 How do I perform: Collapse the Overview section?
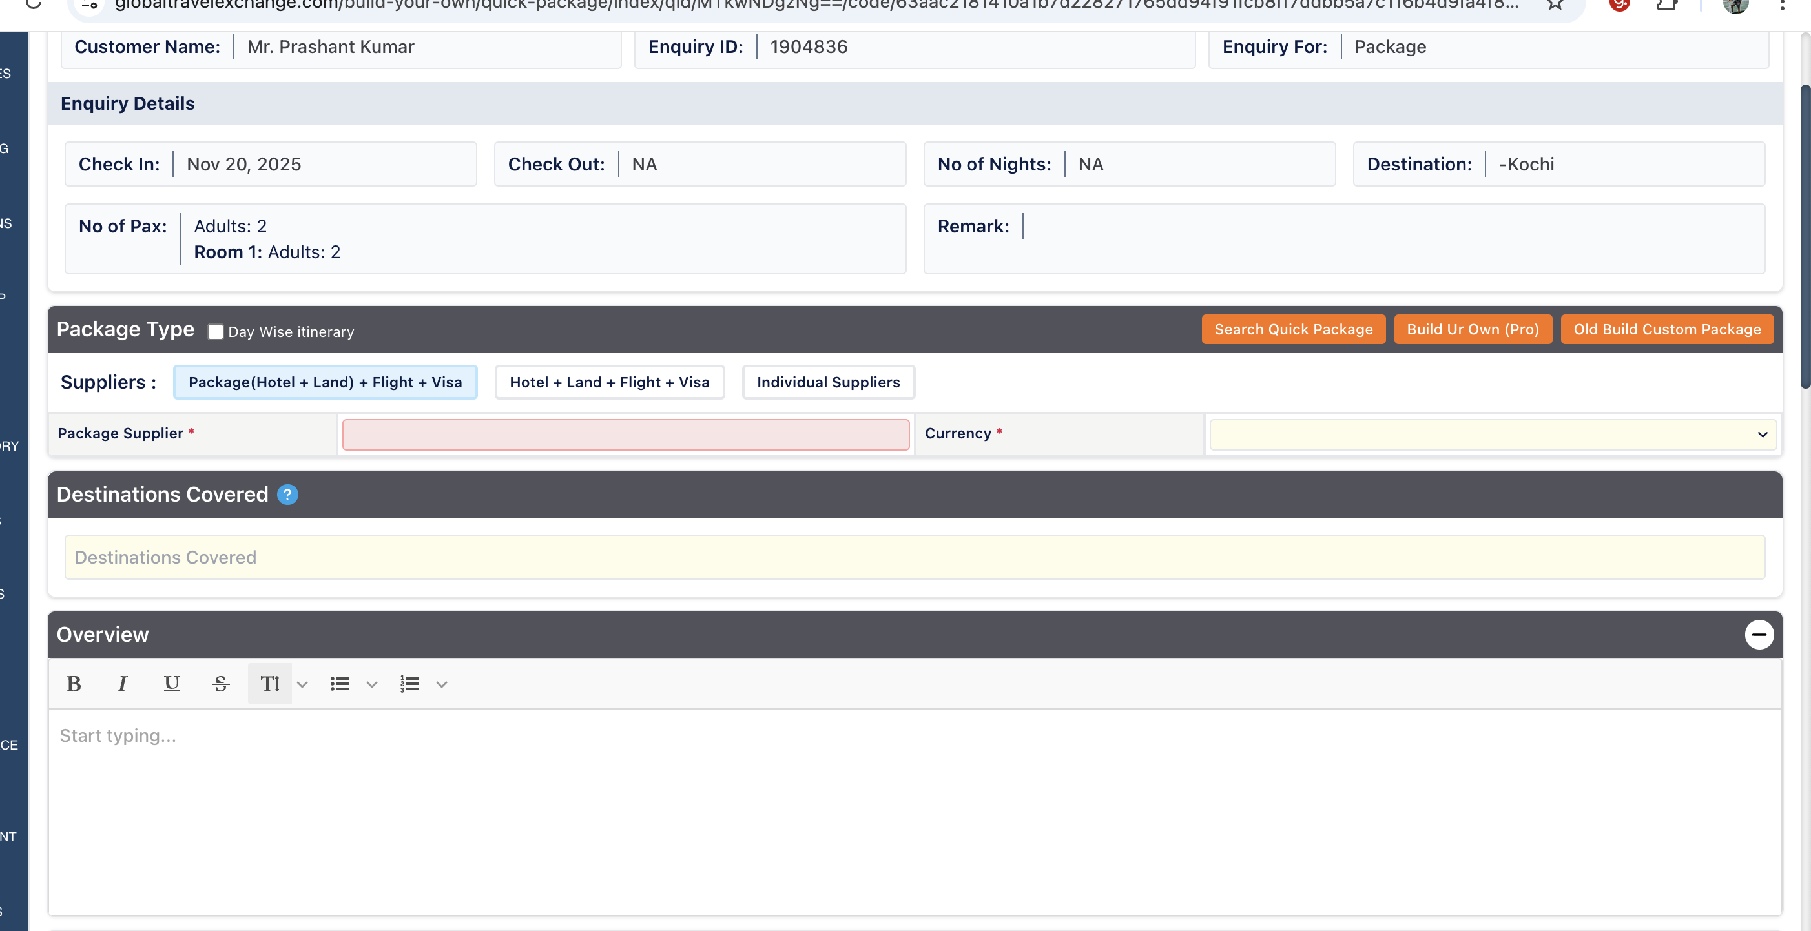(1759, 635)
